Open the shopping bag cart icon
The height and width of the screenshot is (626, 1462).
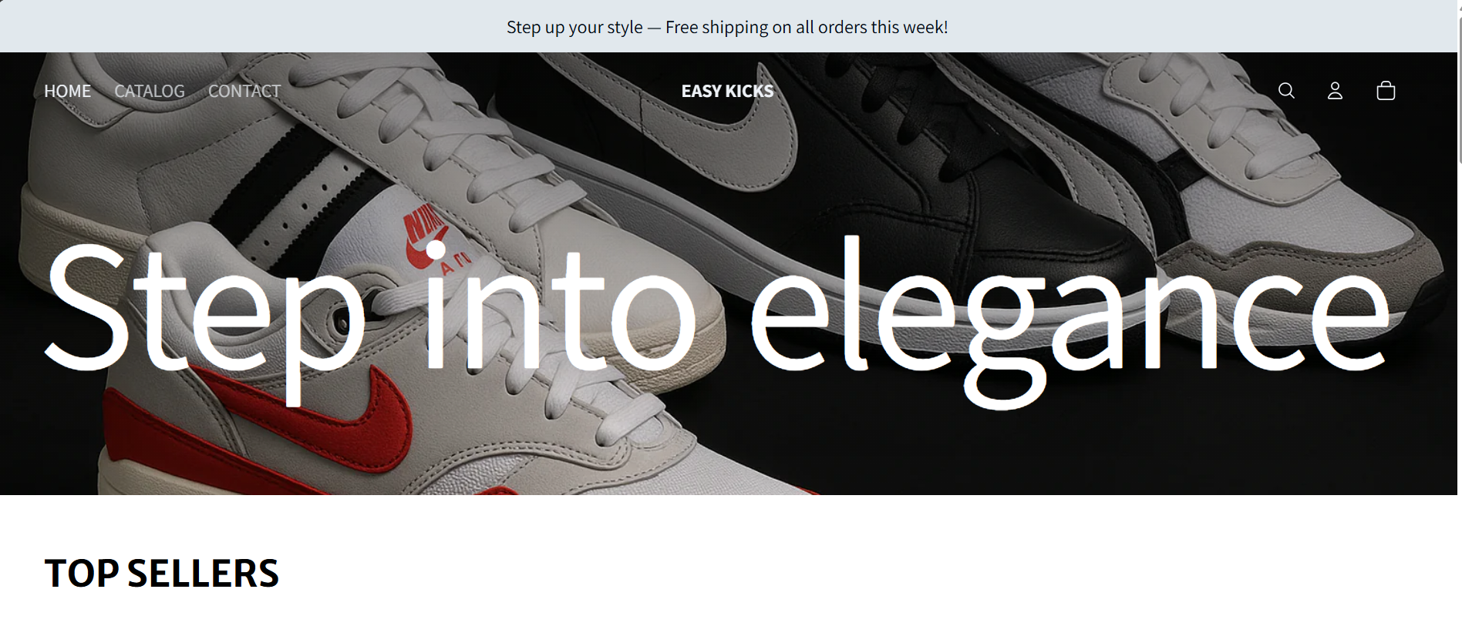coord(1386,91)
